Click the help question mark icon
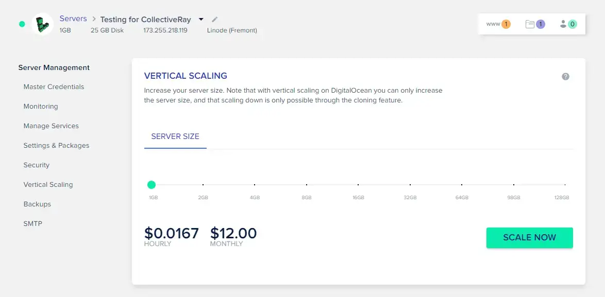605x297 pixels. click(x=565, y=76)
